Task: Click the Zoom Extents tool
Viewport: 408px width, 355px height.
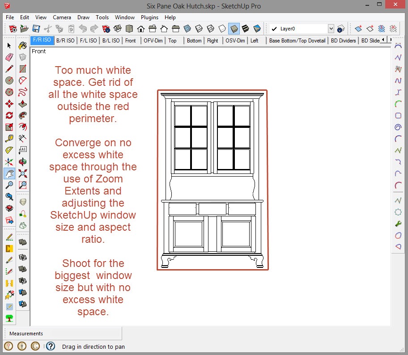Action: [x=23, y=173]
